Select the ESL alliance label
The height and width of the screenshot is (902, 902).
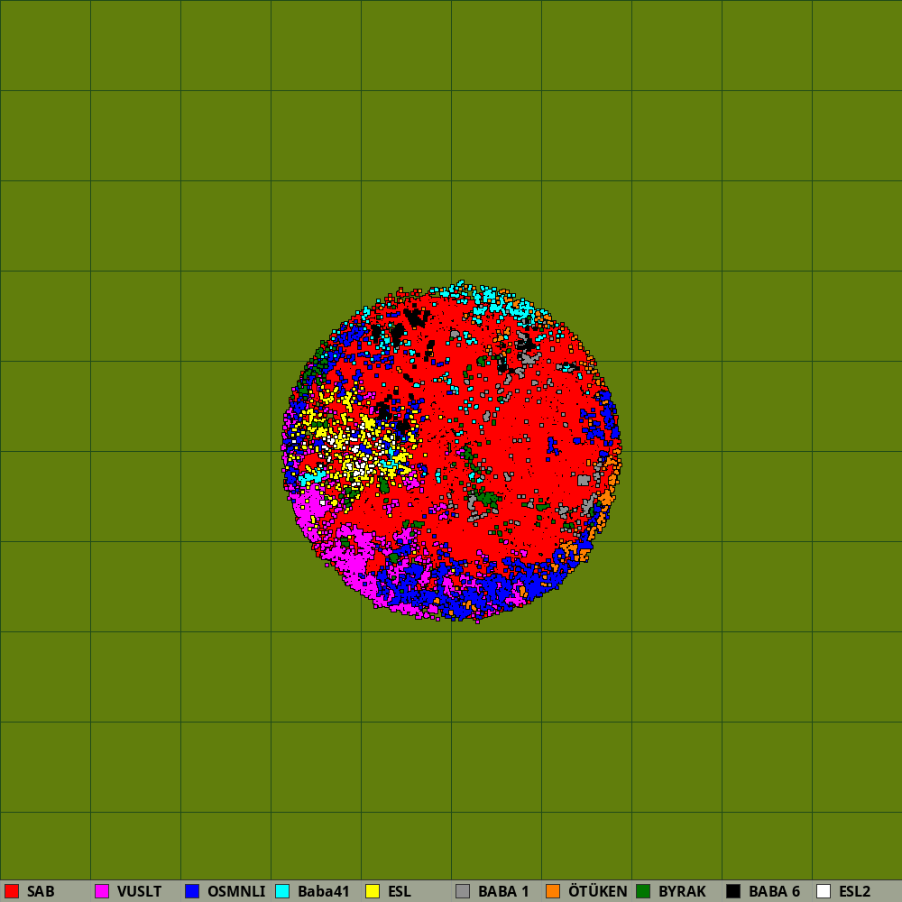[400, 892]
